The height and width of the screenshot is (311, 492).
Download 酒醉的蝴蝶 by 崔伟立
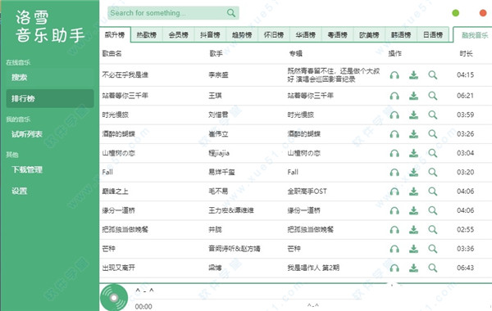click(x=413, y=134)
